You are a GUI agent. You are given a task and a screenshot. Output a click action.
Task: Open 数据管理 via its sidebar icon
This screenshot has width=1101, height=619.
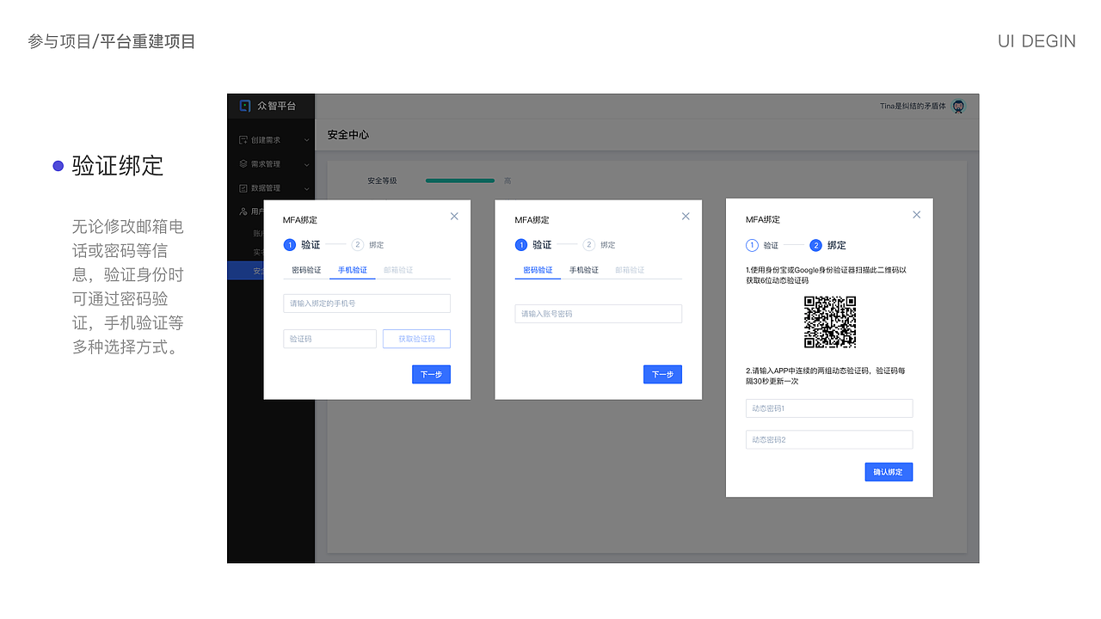tap(244, 187)
